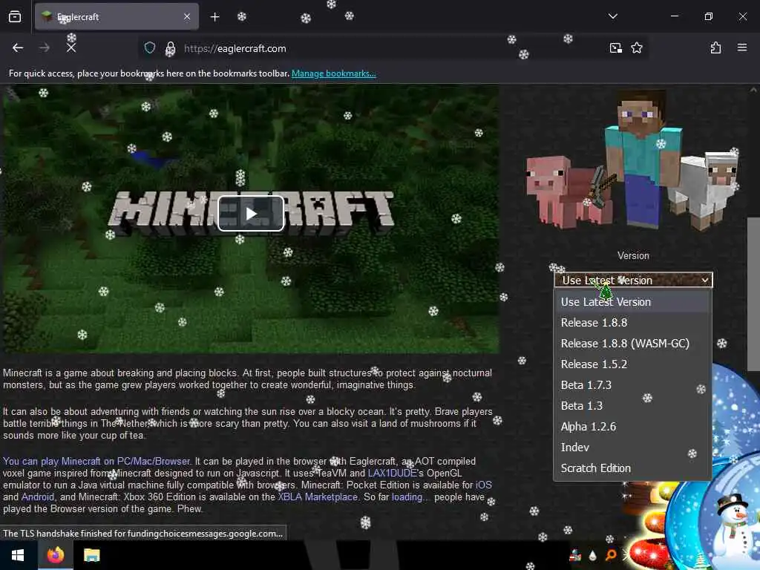Go back to previous page
This screenshot has height=570, width=760.
coord(18,48)
